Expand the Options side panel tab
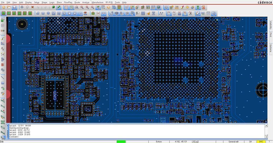Image resolution: width=273 pixels, height=143 pixels. [x=271, y=48]
